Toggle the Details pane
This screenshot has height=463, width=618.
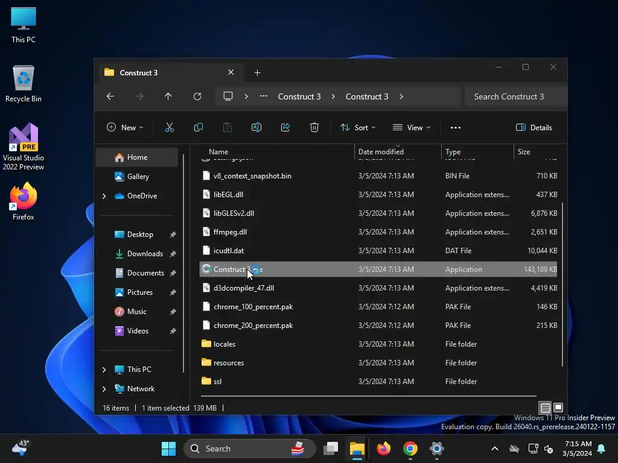click(534, 127)
